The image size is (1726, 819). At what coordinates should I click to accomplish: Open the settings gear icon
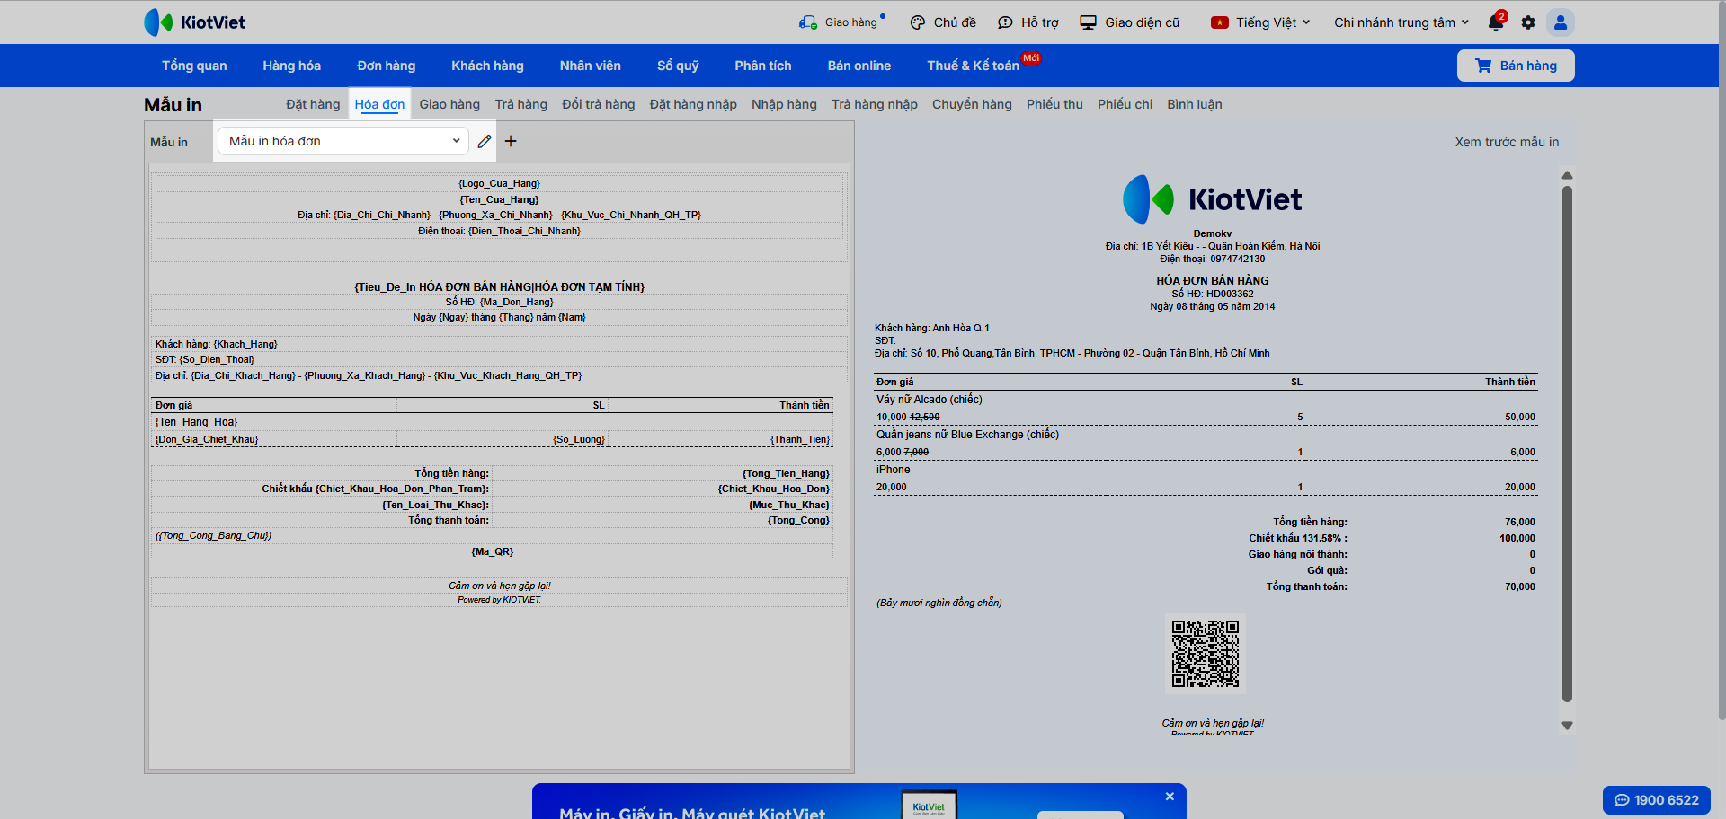tap(1528, 22)
